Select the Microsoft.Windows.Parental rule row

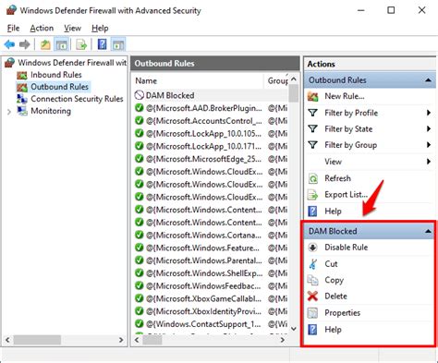(x=211, y=260)
